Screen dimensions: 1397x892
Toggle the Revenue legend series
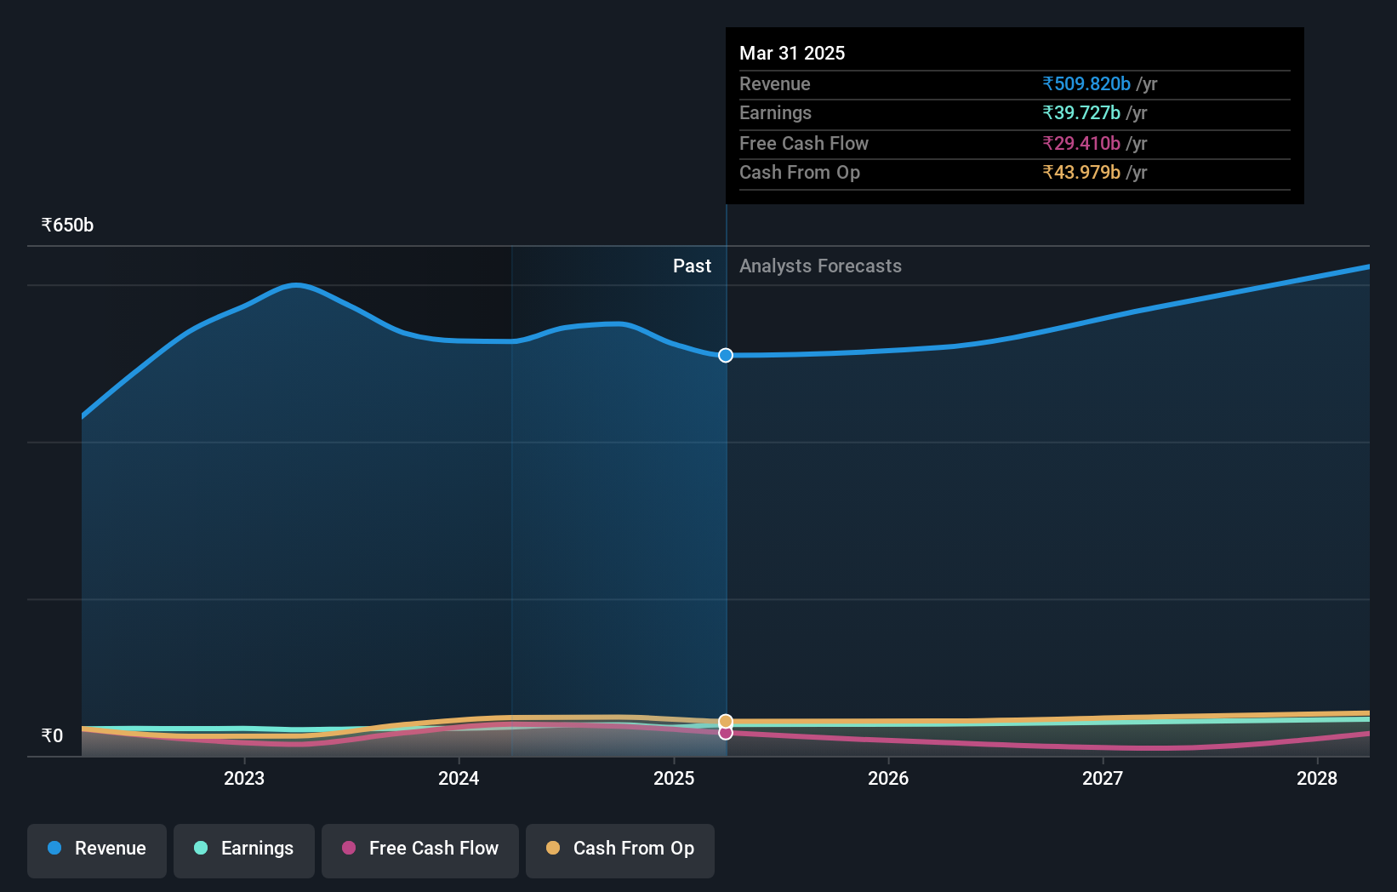coord(97,849)
